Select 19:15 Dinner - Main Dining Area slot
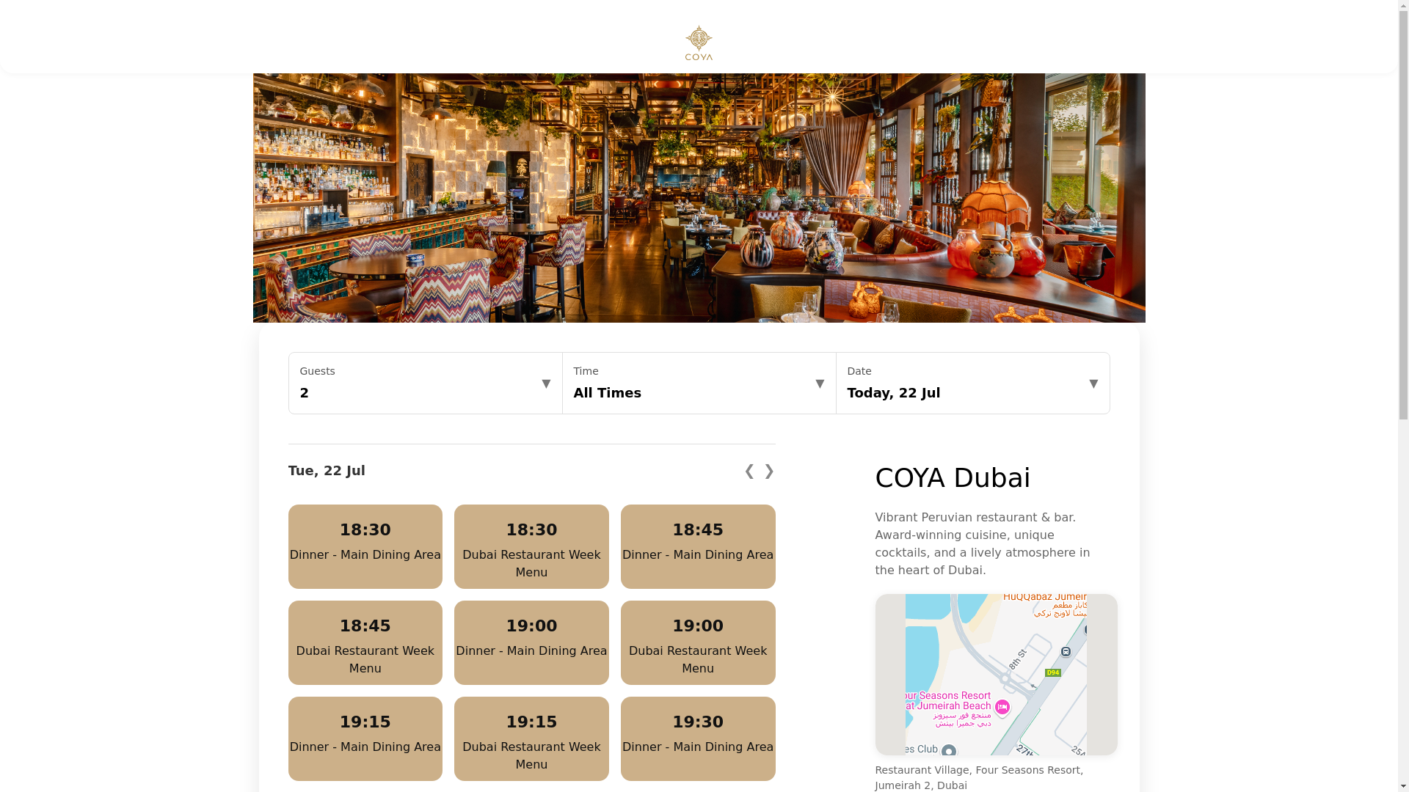Viewport: 1409px width, 792px height. coord(365,738)
